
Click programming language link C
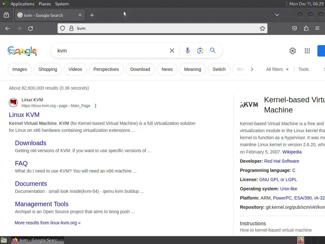coord(294,170)
